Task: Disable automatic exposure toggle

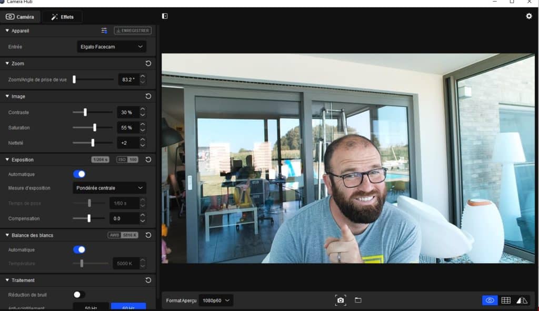Action: tap(79, 174)
